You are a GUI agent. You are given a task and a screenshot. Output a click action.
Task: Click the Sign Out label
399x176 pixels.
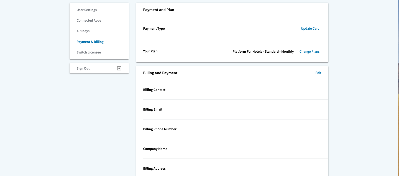pyautogui.click(x=83, y=68)
